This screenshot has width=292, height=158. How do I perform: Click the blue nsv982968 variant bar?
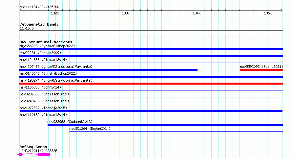coord(165,125)
